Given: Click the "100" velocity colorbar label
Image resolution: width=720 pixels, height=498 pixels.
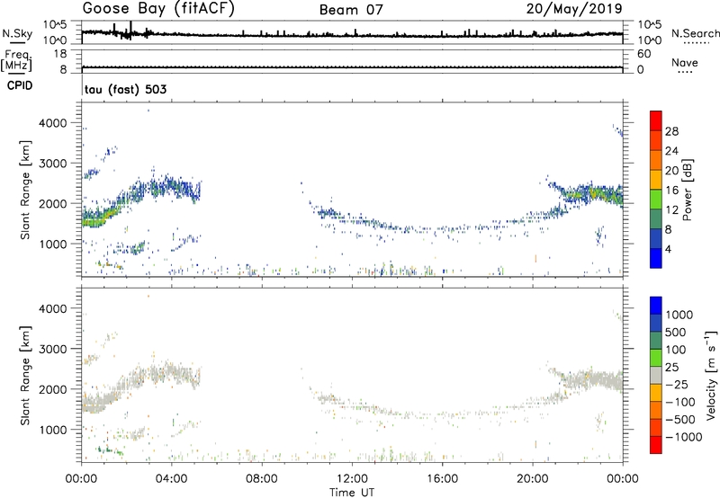Looking at the screenshot, I should [676, 350].
